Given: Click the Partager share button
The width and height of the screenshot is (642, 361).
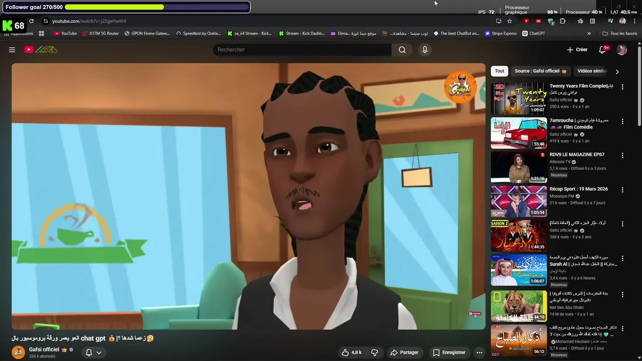Looking at the screenshot, I should point(404,352).
